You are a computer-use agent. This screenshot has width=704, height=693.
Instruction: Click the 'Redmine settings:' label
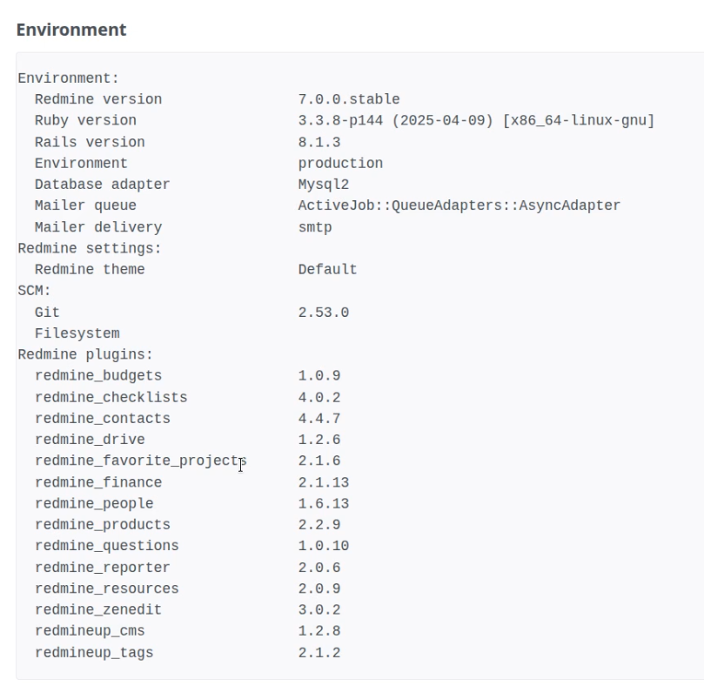tap(90, 248)
